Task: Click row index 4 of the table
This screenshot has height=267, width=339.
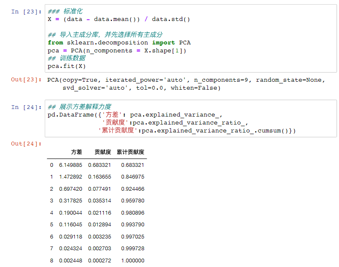Action: click(51, 213)
